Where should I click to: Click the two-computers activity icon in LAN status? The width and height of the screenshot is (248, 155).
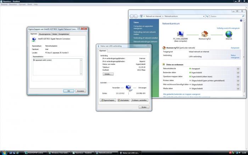click(129, 88)
